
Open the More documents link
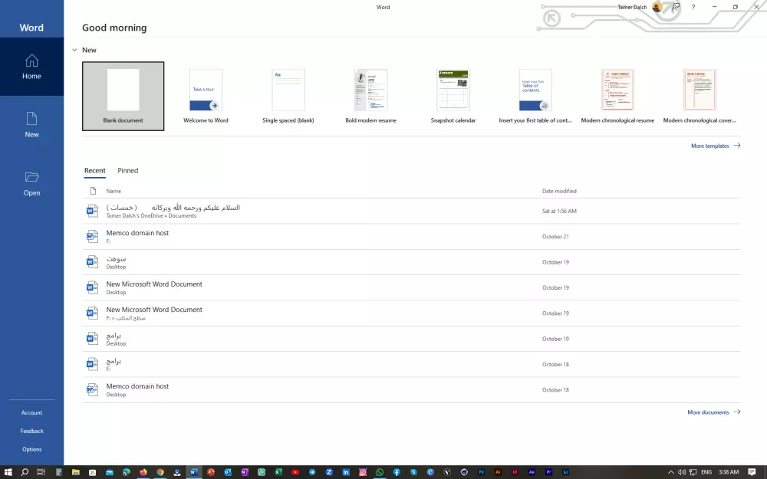coord(713,412)
